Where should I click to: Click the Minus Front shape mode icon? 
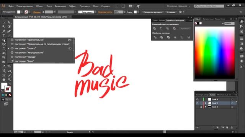click(161, 29)
